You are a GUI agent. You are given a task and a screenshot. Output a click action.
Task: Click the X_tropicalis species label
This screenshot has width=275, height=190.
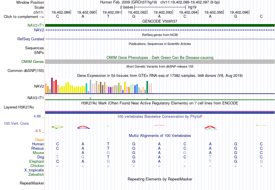(x=34, y=170)
